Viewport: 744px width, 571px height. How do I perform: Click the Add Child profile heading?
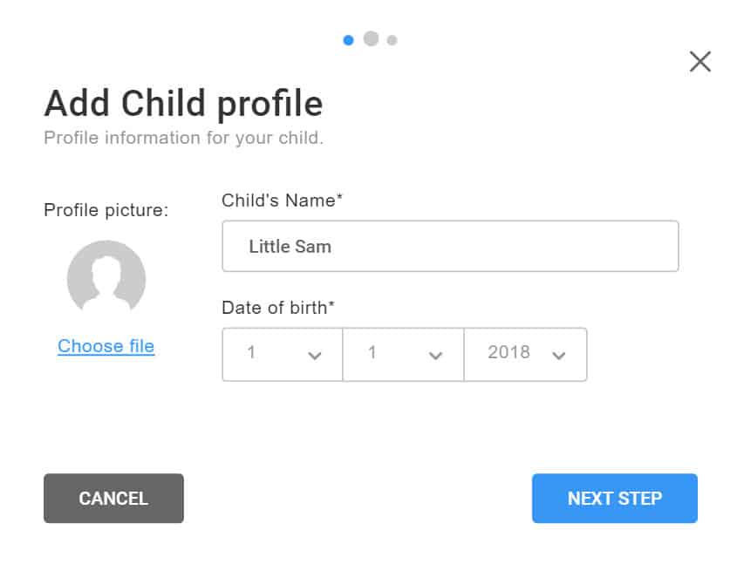pyautogui.click(x=184, y=104)
